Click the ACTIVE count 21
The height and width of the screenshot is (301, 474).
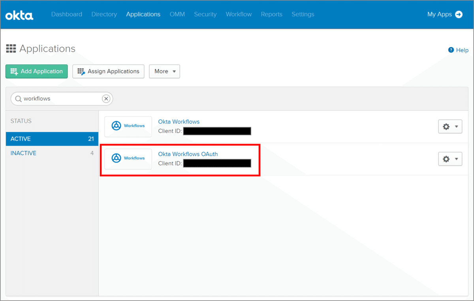tap(91, 139)
